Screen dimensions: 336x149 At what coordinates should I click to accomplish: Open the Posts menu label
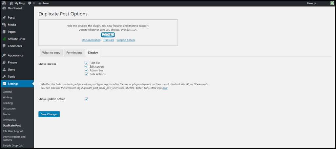click(11, 18)
